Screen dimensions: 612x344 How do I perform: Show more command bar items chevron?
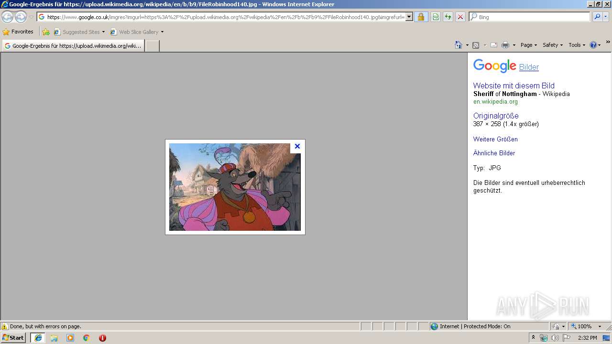coord(608,43)
